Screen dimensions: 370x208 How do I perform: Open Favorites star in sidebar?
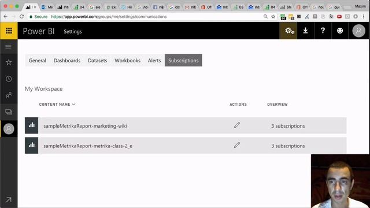coord(9,62)
